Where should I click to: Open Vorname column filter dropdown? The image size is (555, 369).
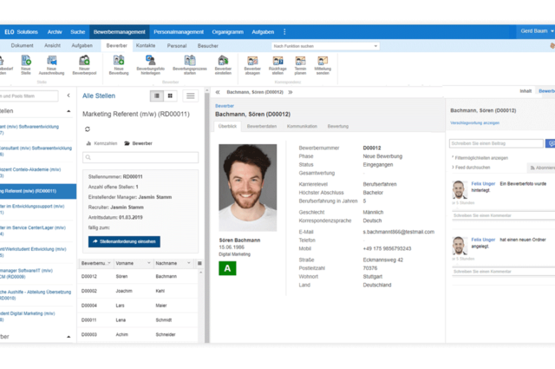click(148, 263)
